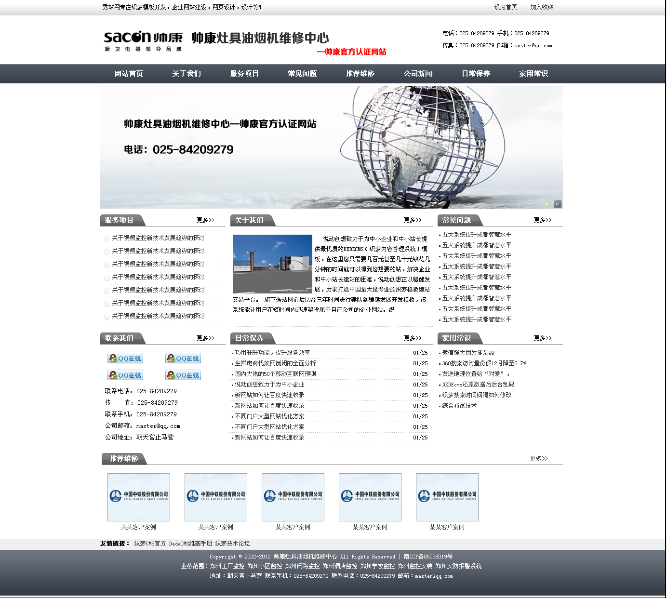Click 郑州学校监控 footer link
The width and height of the screenshot is (667, 598).
(377, 566)
